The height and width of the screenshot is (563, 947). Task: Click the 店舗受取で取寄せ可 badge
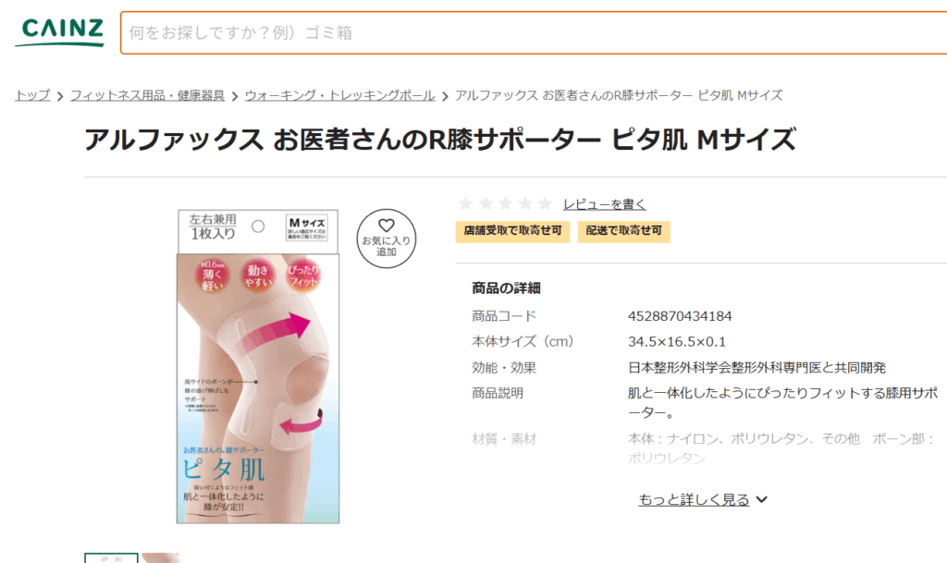point(512,231)
